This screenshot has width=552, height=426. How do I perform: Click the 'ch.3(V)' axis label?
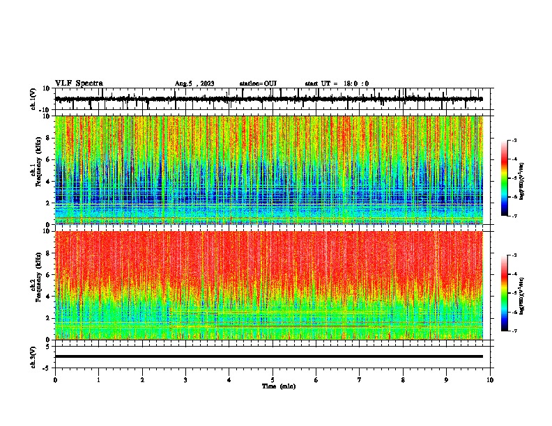click(33, 358)
